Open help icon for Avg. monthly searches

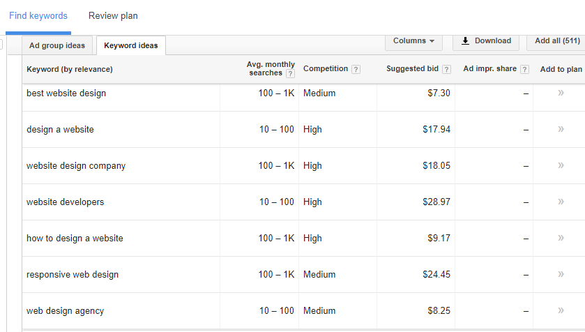[290, 74]
